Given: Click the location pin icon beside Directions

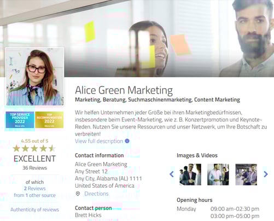Looking at the screenshot, I should point(78,194).
